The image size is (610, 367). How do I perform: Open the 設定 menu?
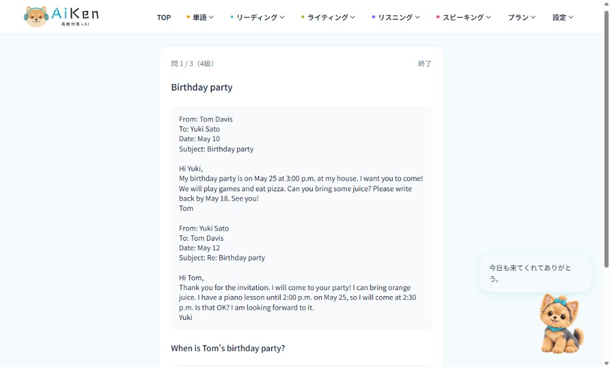click(x=563, y=17)
